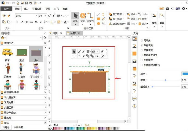188x131 pixels.
Task: Pick the orange ellipse shape tool
Action: (98, 24)
